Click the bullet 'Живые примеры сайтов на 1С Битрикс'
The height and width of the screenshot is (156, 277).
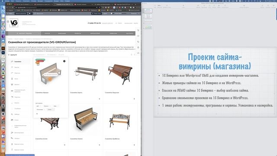201,83
